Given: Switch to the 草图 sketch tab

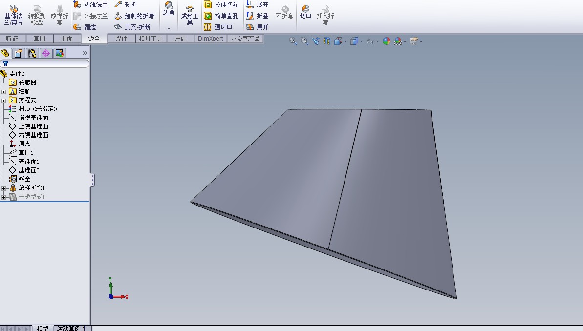Looking at the screenshot, I should click(x=40, y=38).
